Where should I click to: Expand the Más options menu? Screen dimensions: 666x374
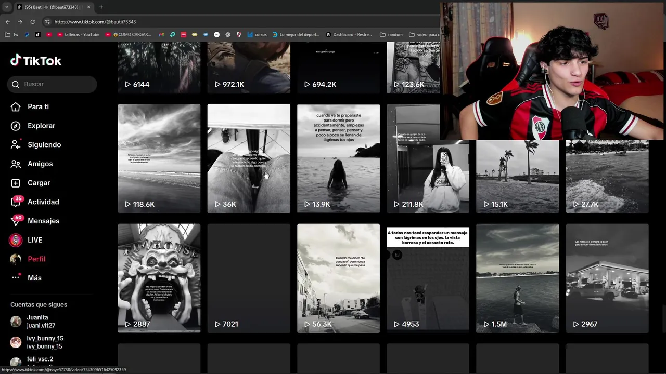(34, 278)
